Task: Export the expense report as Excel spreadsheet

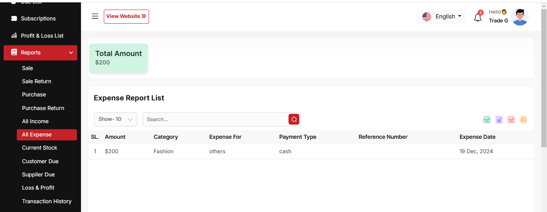Action: point(499,120)
